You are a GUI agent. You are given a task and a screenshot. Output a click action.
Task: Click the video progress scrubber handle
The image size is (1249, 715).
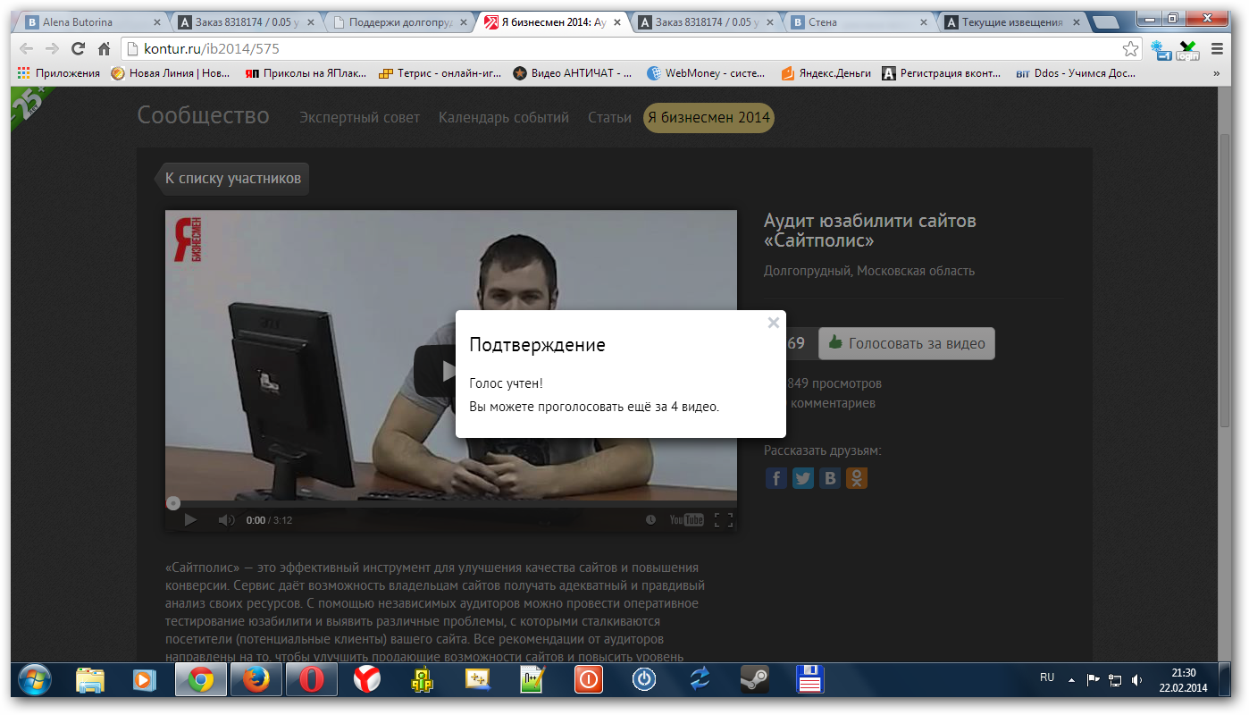coord(173,503)
